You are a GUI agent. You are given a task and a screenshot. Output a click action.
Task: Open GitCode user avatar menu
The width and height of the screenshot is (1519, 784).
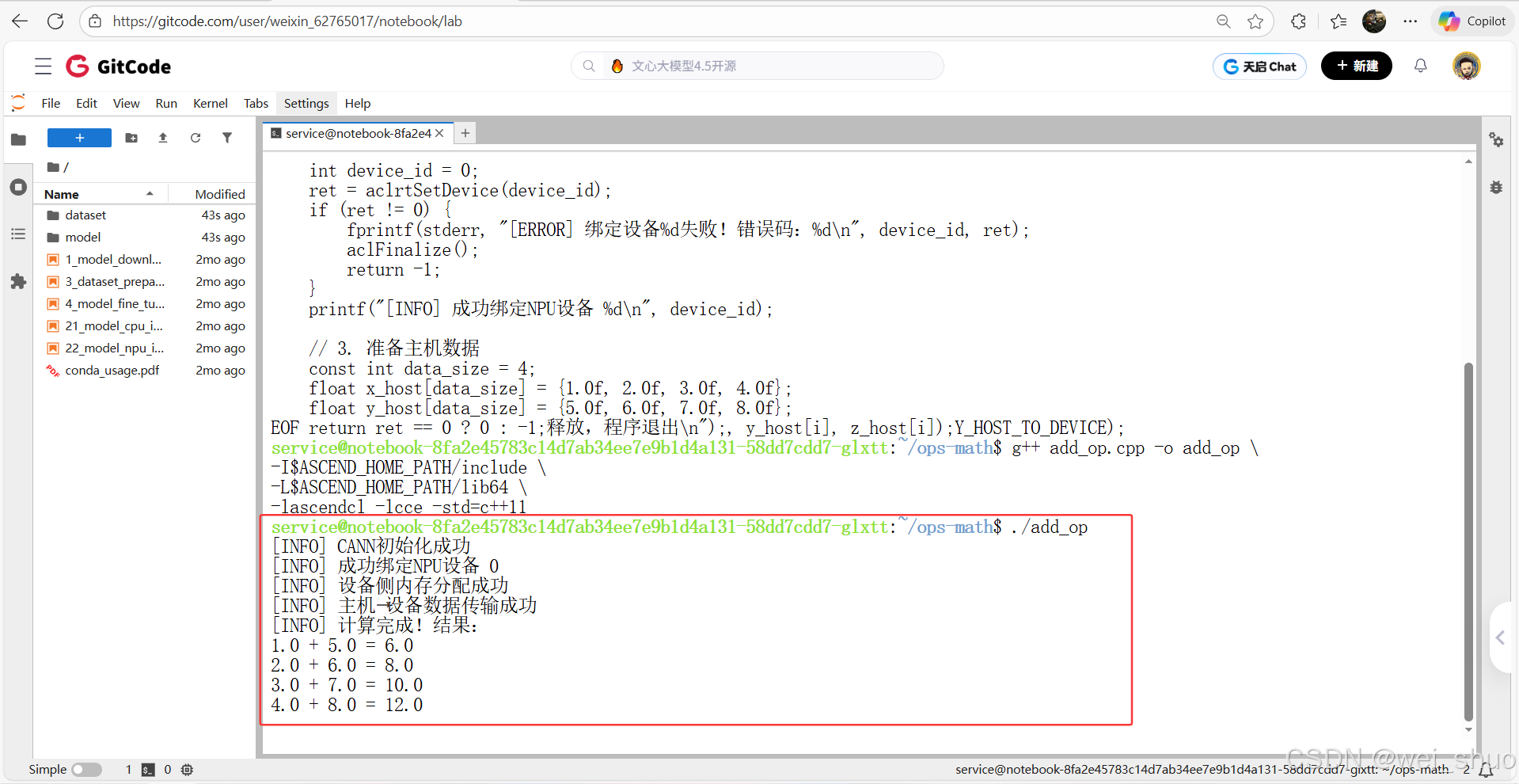pos(1467,66)
